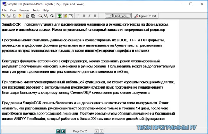Close the SimpleOCR window
Viewport: 208px width, 134px height.
click(202, 4)
